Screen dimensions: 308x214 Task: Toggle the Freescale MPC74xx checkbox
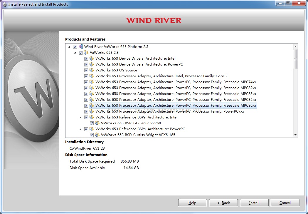click(86, 82)
